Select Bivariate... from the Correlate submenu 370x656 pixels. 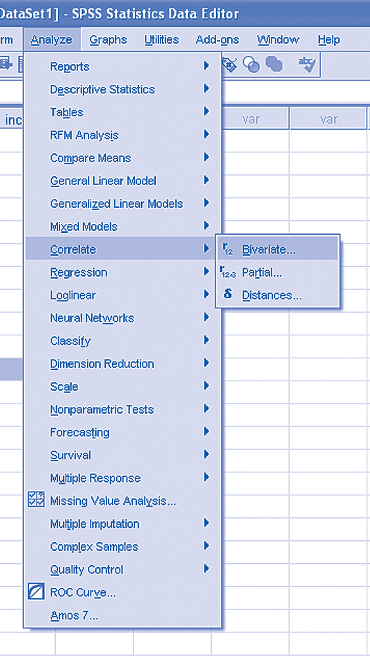pyautogui.click(x=269, y=250)
